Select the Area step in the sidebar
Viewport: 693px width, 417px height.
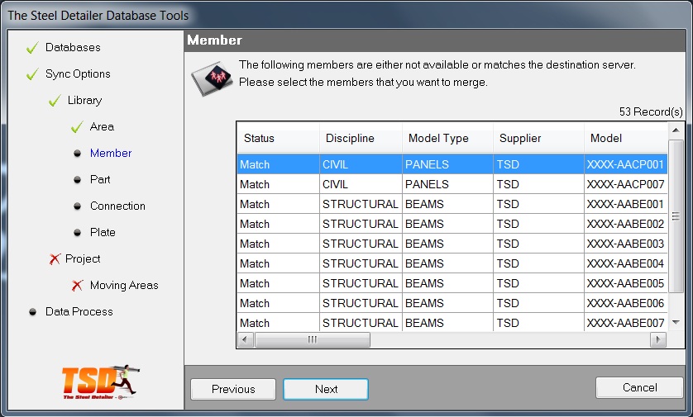coord(102,126)
